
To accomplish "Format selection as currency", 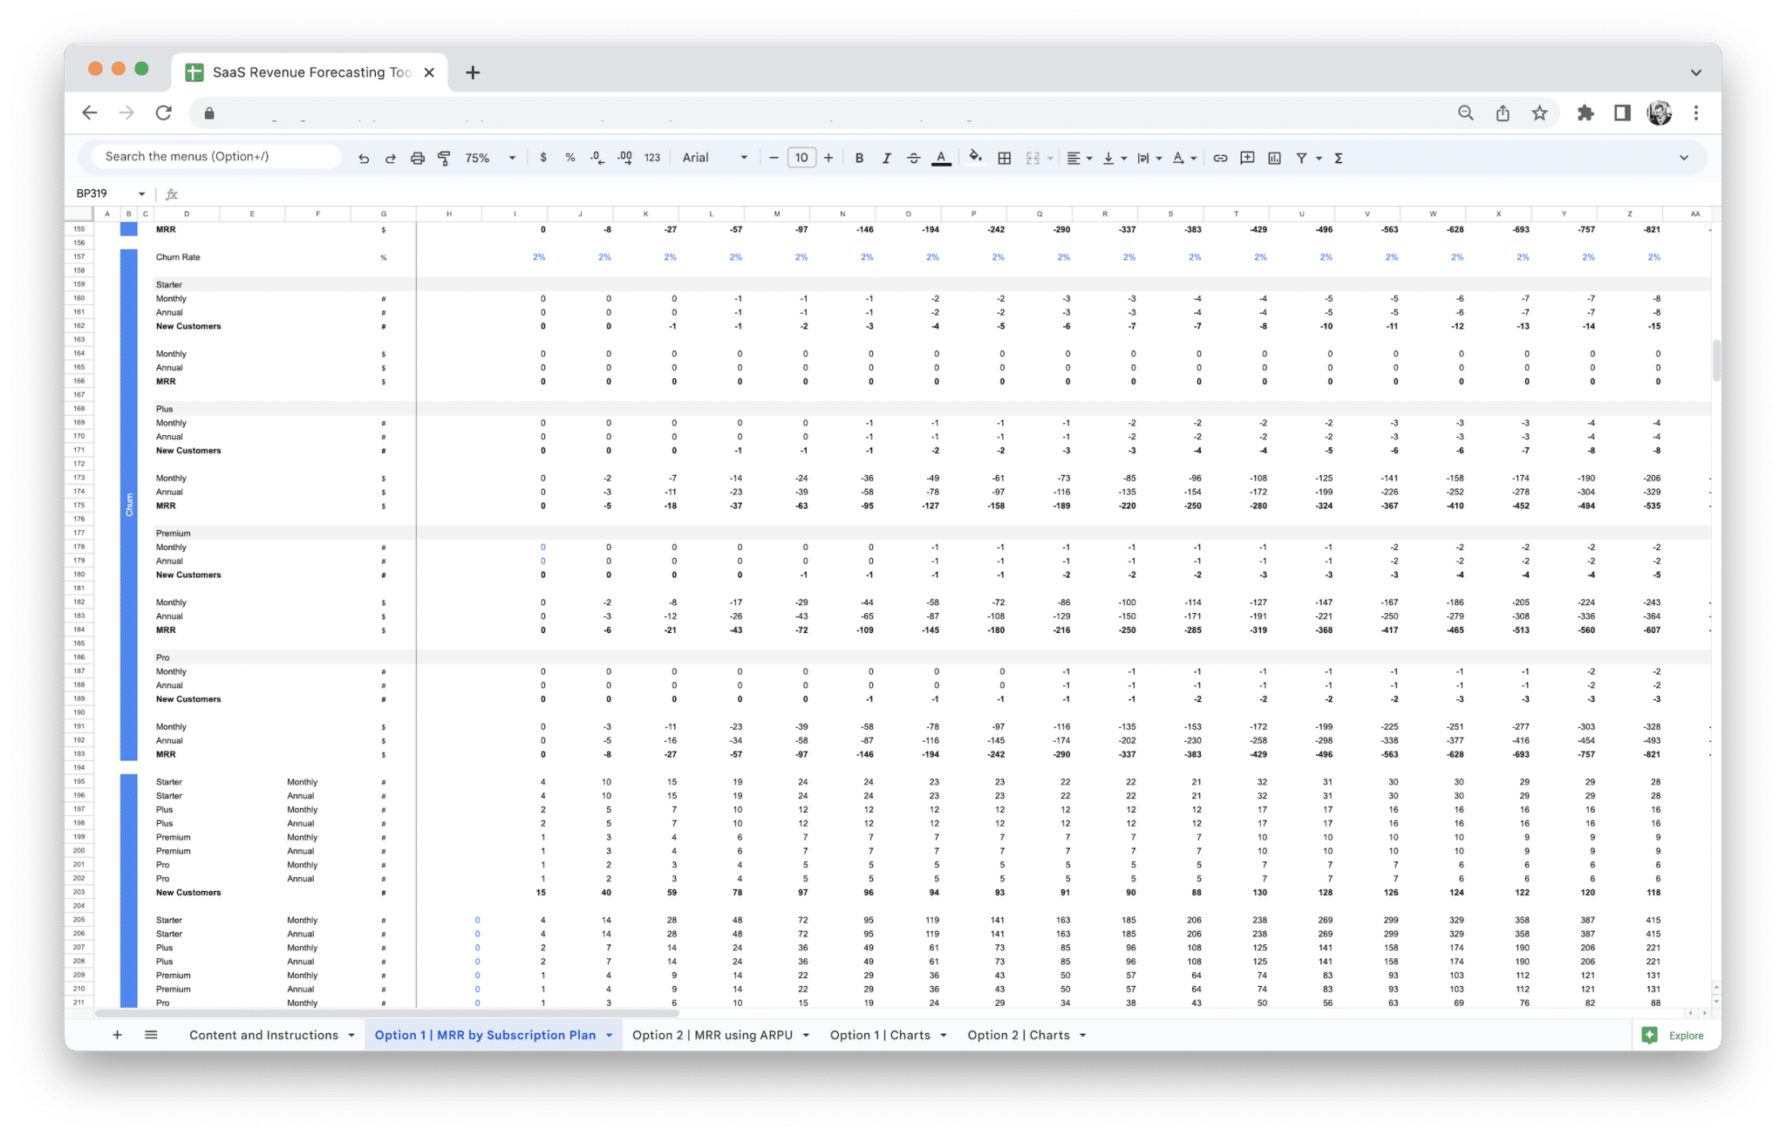I will 544,158.
